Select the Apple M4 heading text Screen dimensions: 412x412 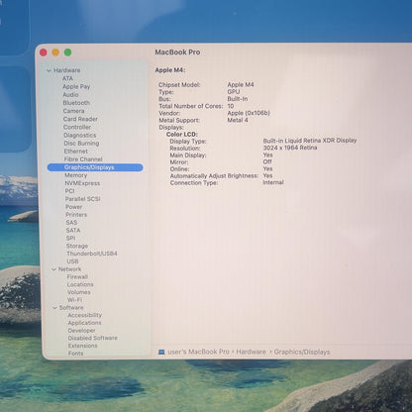tap(170, 70)
